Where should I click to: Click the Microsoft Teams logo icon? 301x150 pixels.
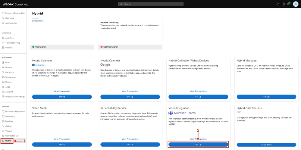coord(171,113)
